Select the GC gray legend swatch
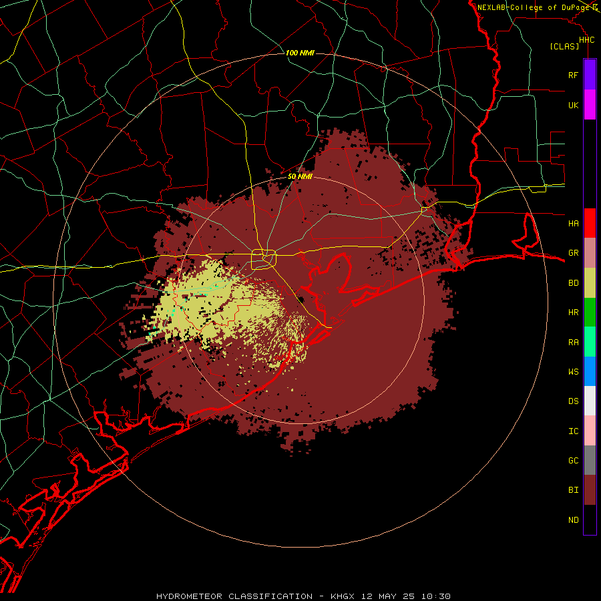This screenshot has height=601, width=601. coord(590,460)
